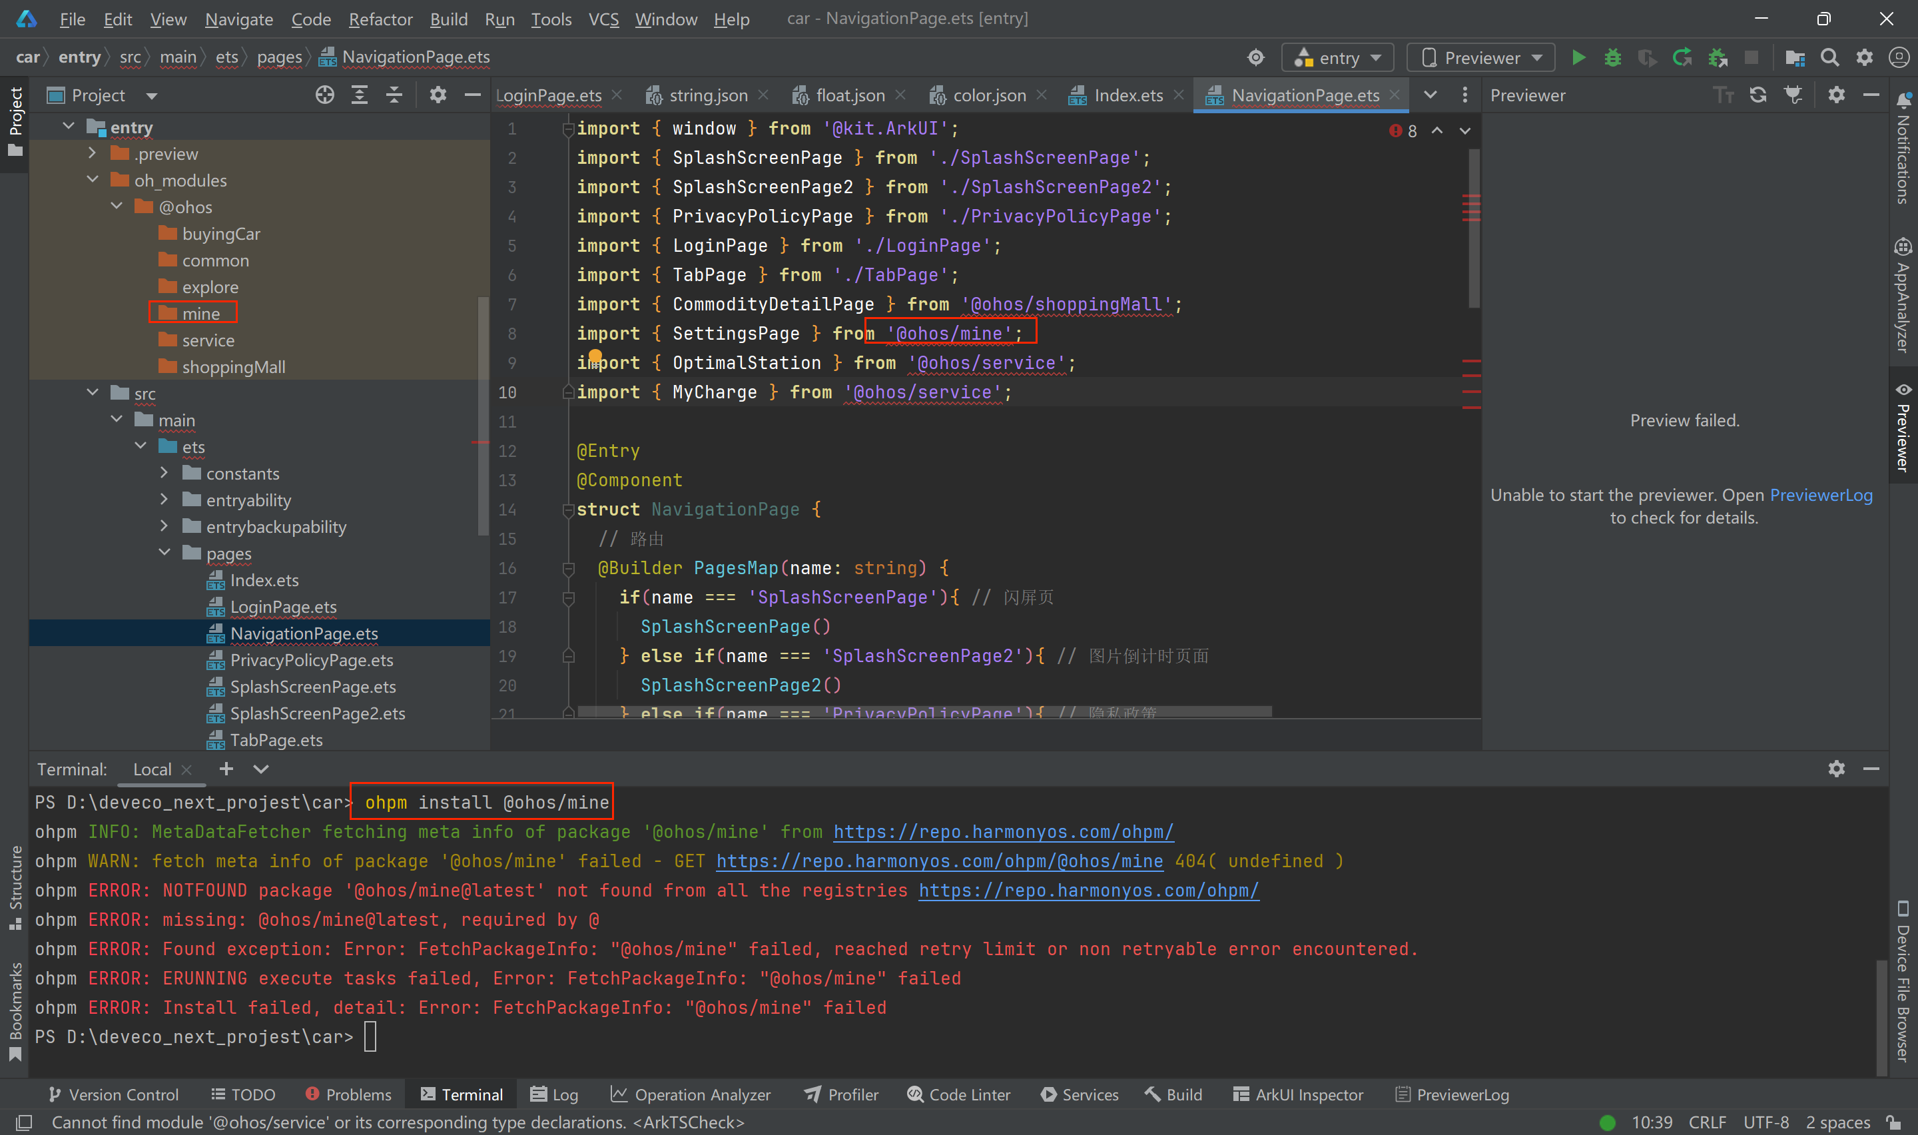Click the device target icon beside entry dropdown
This screenshot has width=1918, height=1135.
(x=1256, y=57)
